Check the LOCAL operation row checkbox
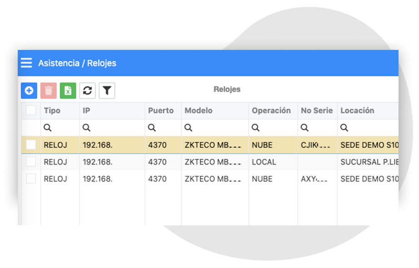The height and width of the screenshot is (268, 419). (31, 161)
